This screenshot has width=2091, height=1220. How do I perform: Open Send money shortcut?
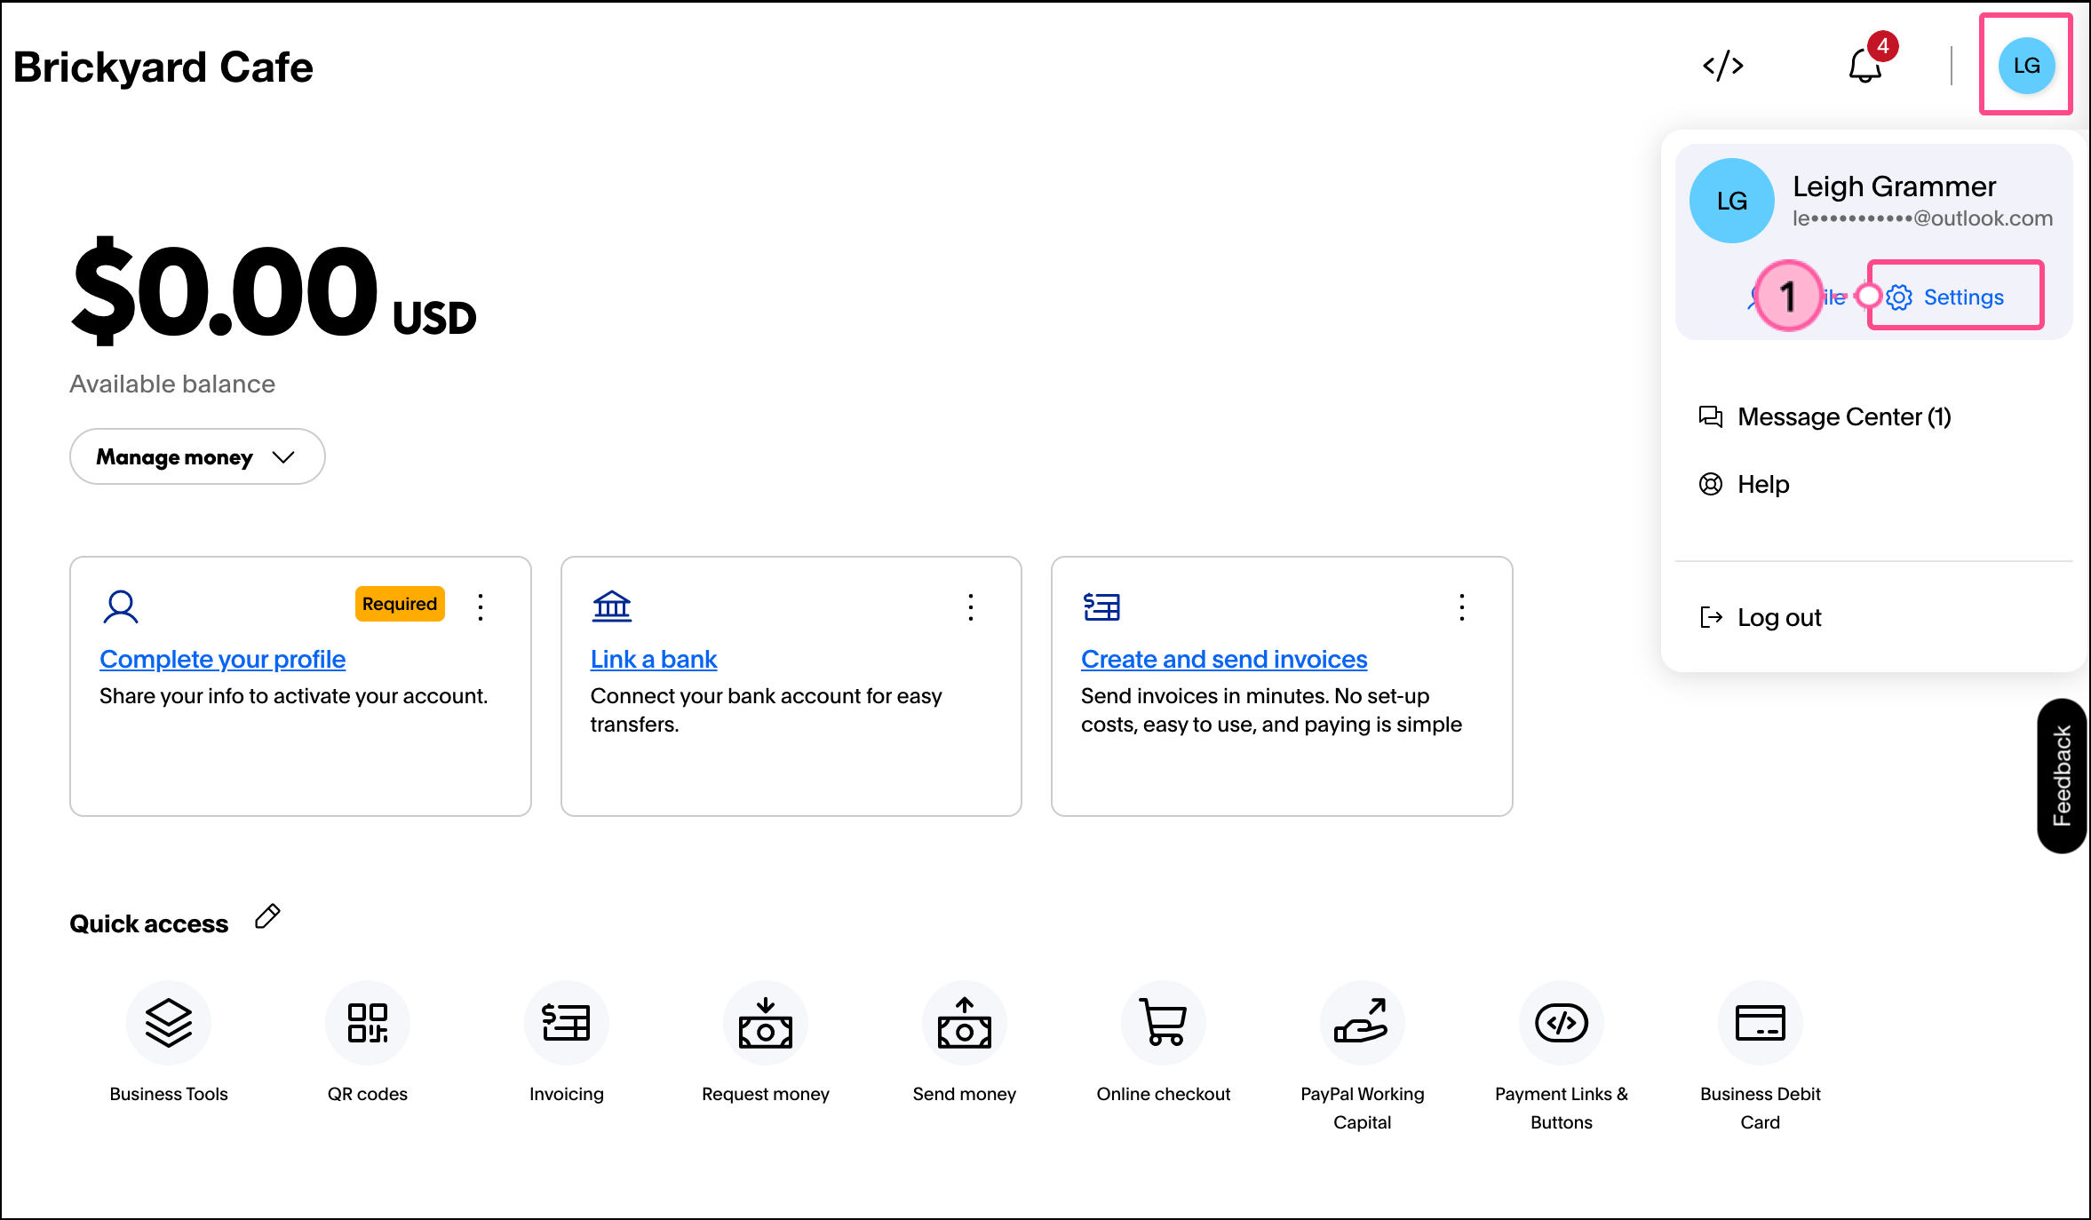(965, 1042)
